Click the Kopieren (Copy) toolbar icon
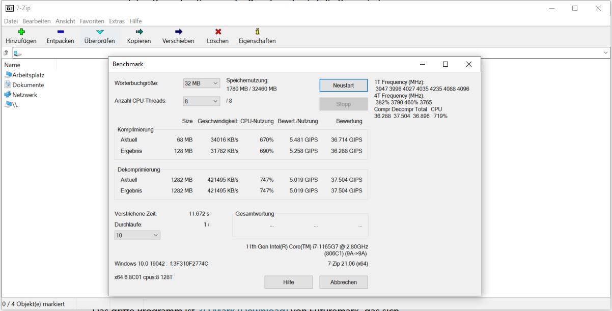Screen dimensions: 612x311 (139, 32)
